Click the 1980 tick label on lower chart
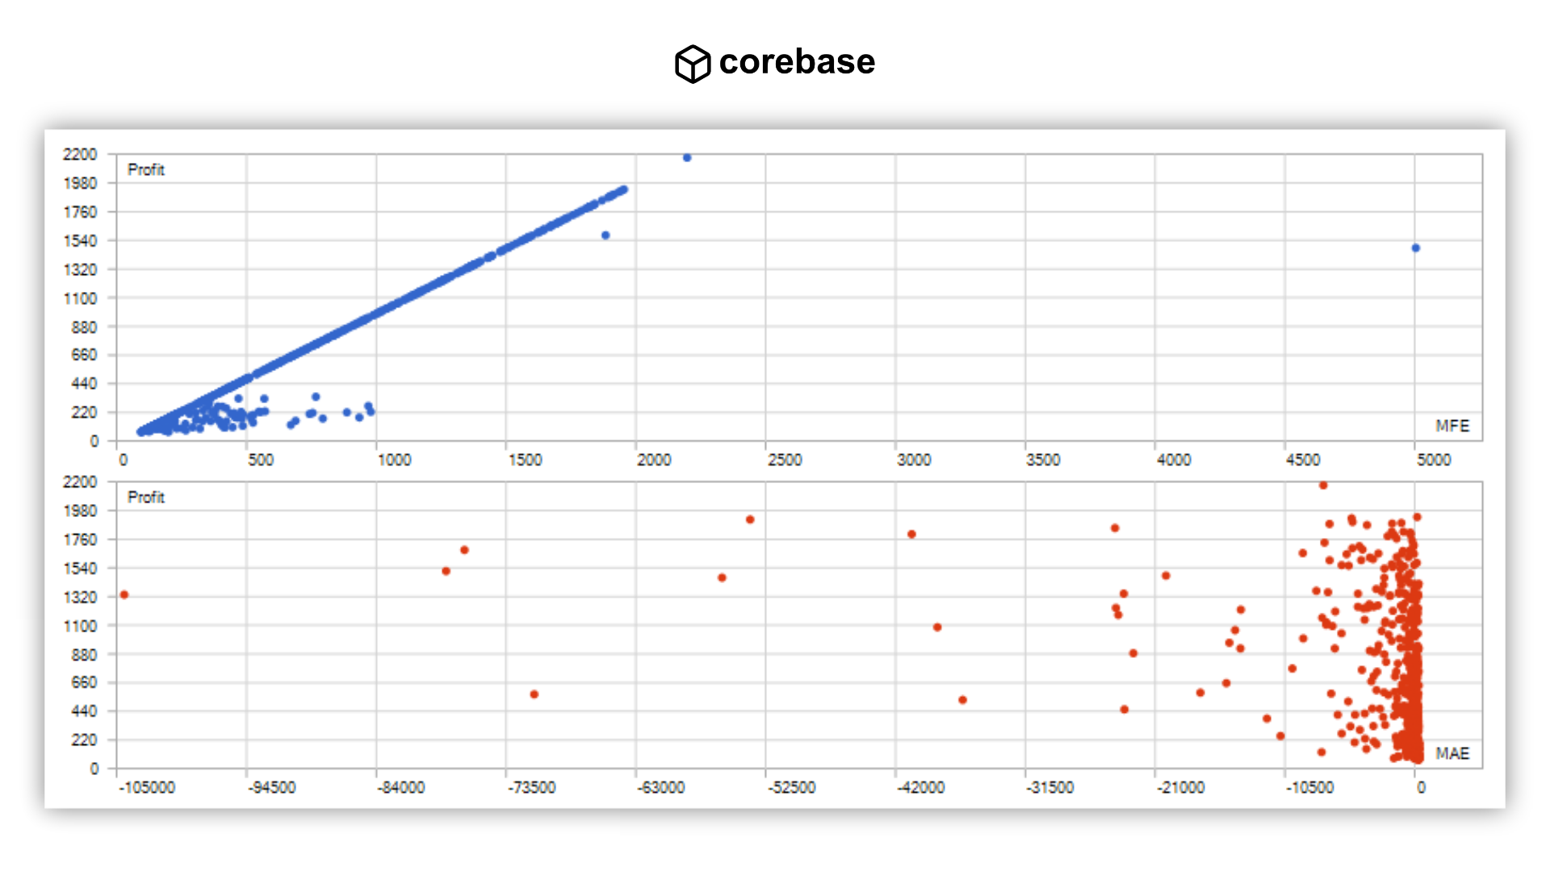 tap(80, 511)
